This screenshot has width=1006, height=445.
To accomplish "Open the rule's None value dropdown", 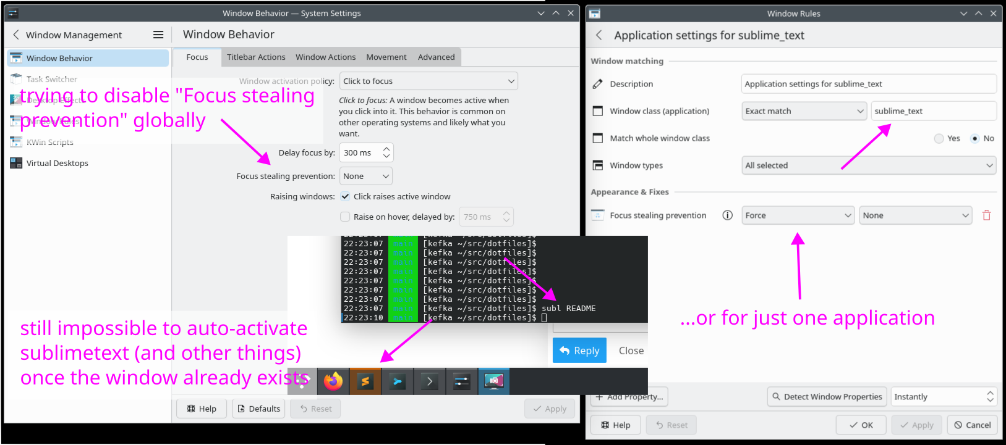I will point(916,215).
